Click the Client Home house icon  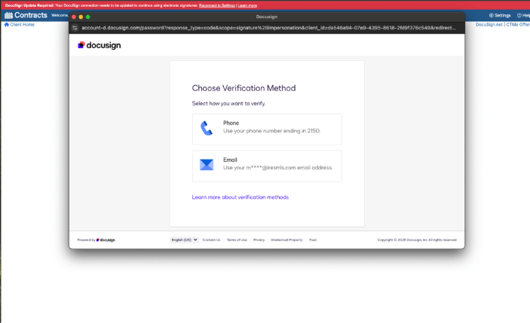[7, 24]
